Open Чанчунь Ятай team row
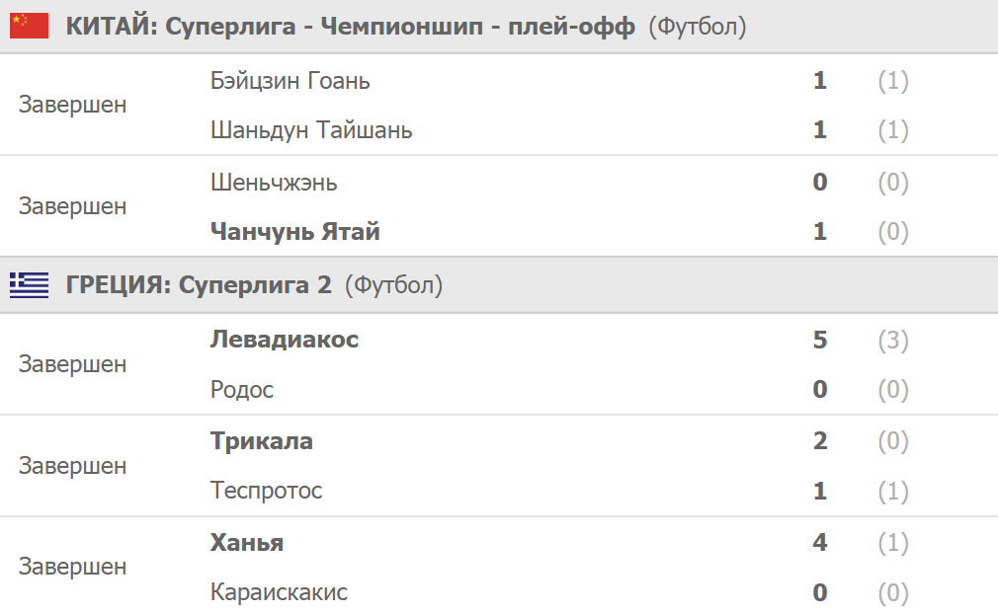This screenshot has width=998, height=616. 294,232
